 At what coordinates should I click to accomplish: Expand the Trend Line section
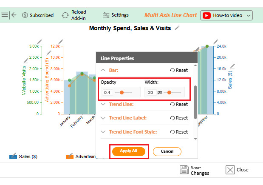pyautogui.click(x=103, y=104)
